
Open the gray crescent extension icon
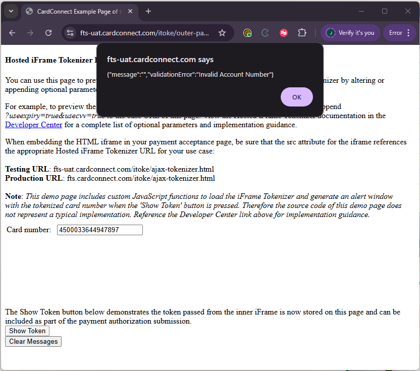click(x=265, y=33)
